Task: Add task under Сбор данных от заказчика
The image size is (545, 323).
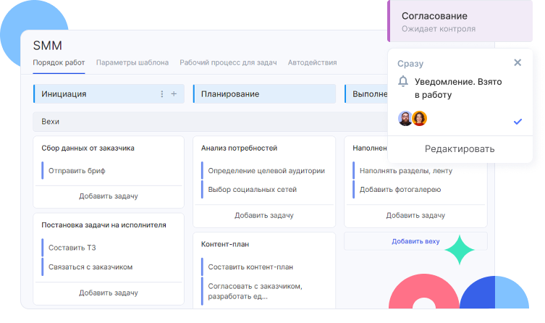Action: (109, 196)
